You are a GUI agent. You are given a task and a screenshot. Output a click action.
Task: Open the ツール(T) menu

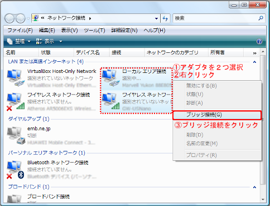94,30
